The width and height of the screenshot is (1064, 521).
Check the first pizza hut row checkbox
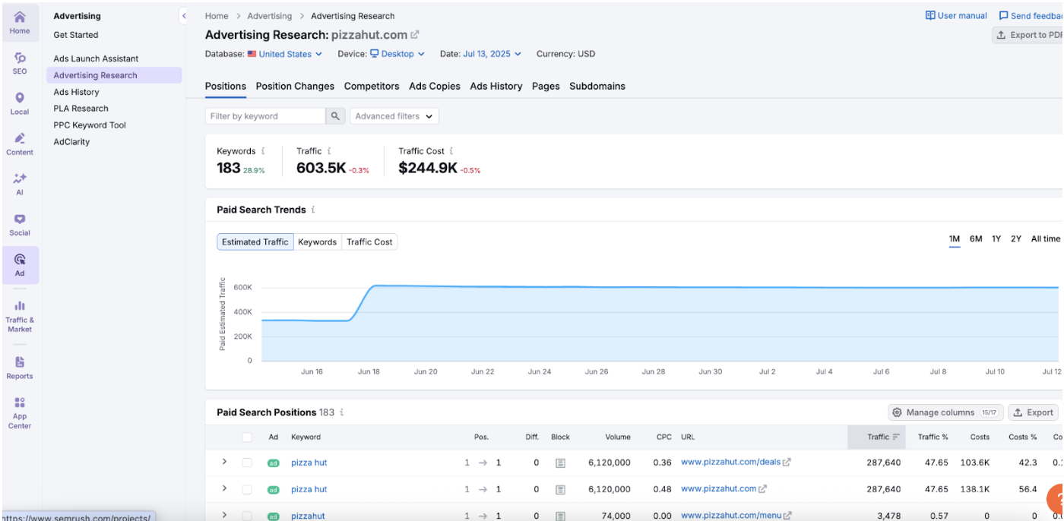coord(247,463)
